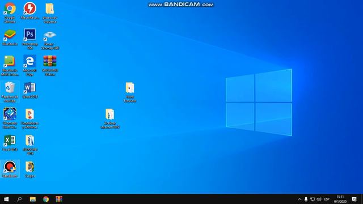
Task: Open the Windows Start menu
Action: tap(6, 199)
